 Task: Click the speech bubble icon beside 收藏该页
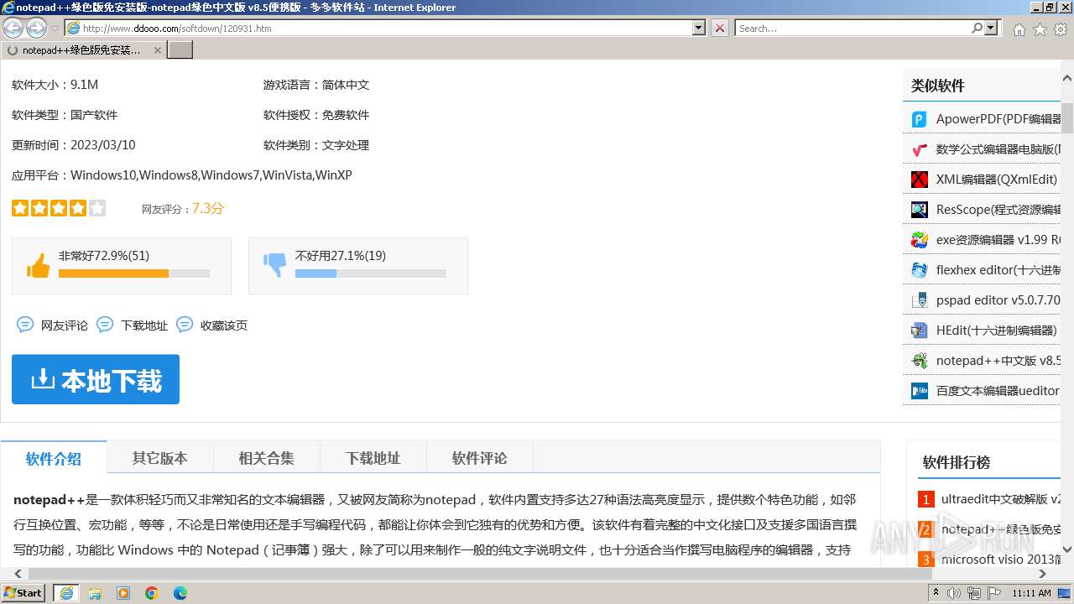(185, 325)
